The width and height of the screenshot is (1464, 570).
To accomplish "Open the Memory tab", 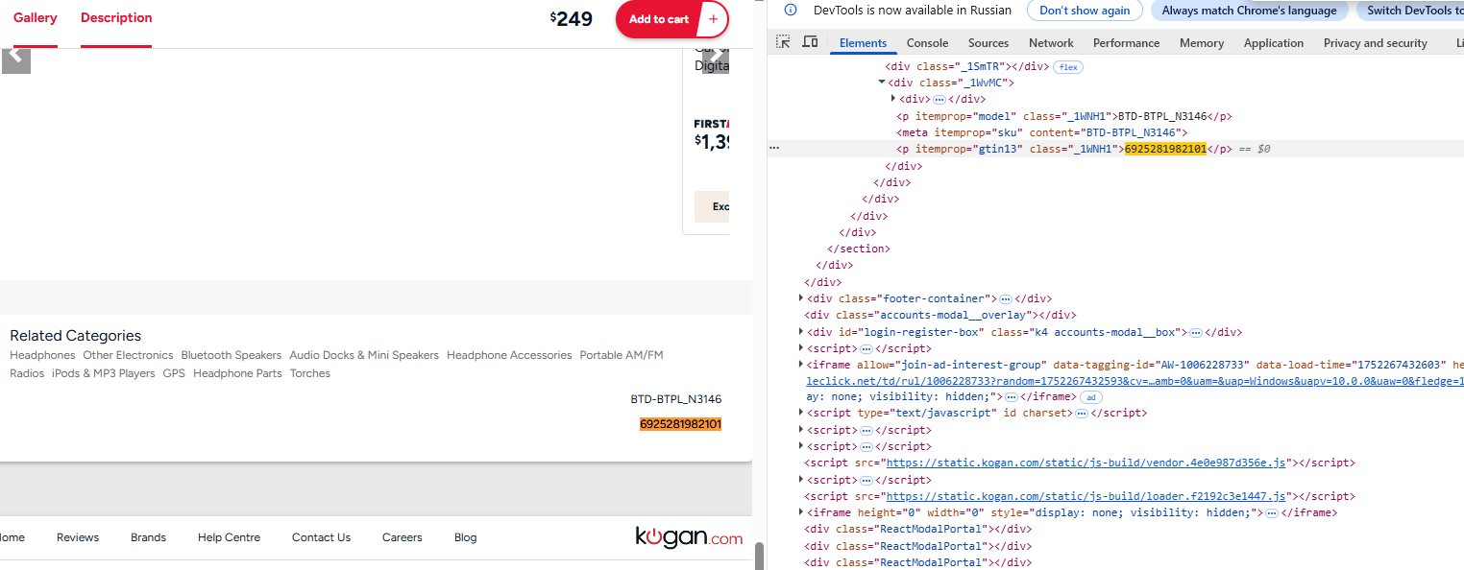I will click(1202, 43).
